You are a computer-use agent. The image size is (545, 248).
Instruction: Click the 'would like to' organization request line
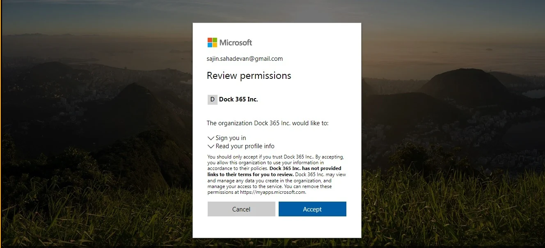[x=268, y=123]
